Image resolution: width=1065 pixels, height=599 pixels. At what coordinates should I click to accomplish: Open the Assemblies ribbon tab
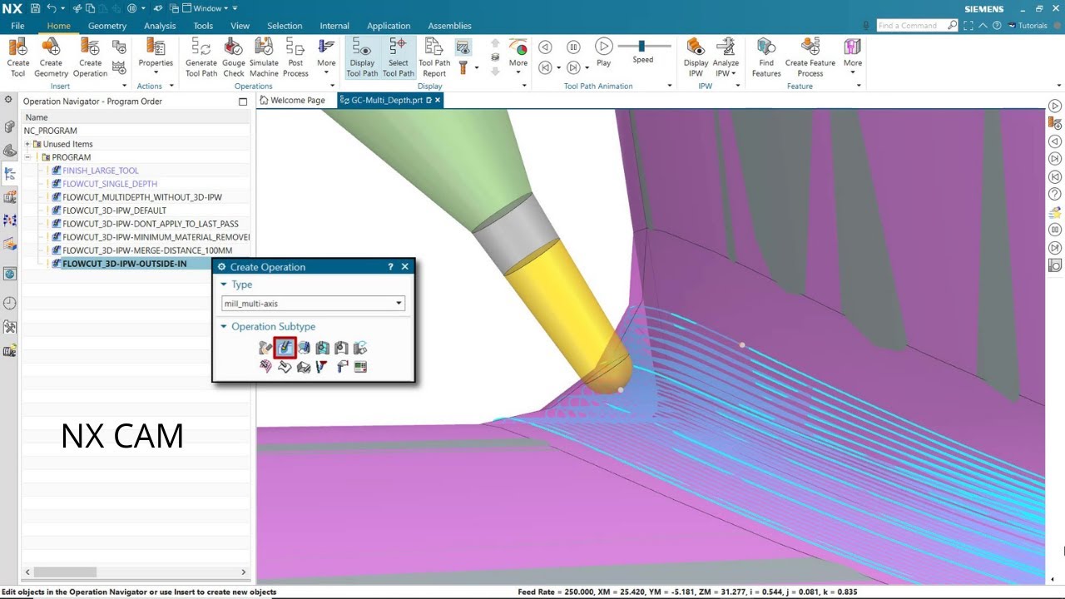click(x=450, y=26)
